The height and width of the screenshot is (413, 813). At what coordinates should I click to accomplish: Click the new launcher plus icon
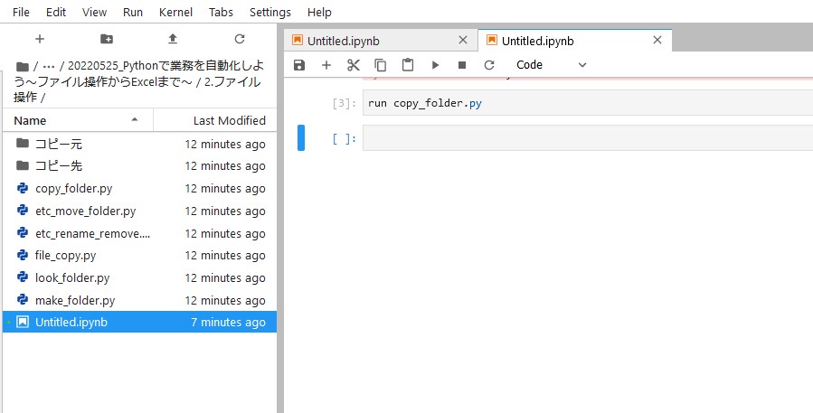click(40, 39)
